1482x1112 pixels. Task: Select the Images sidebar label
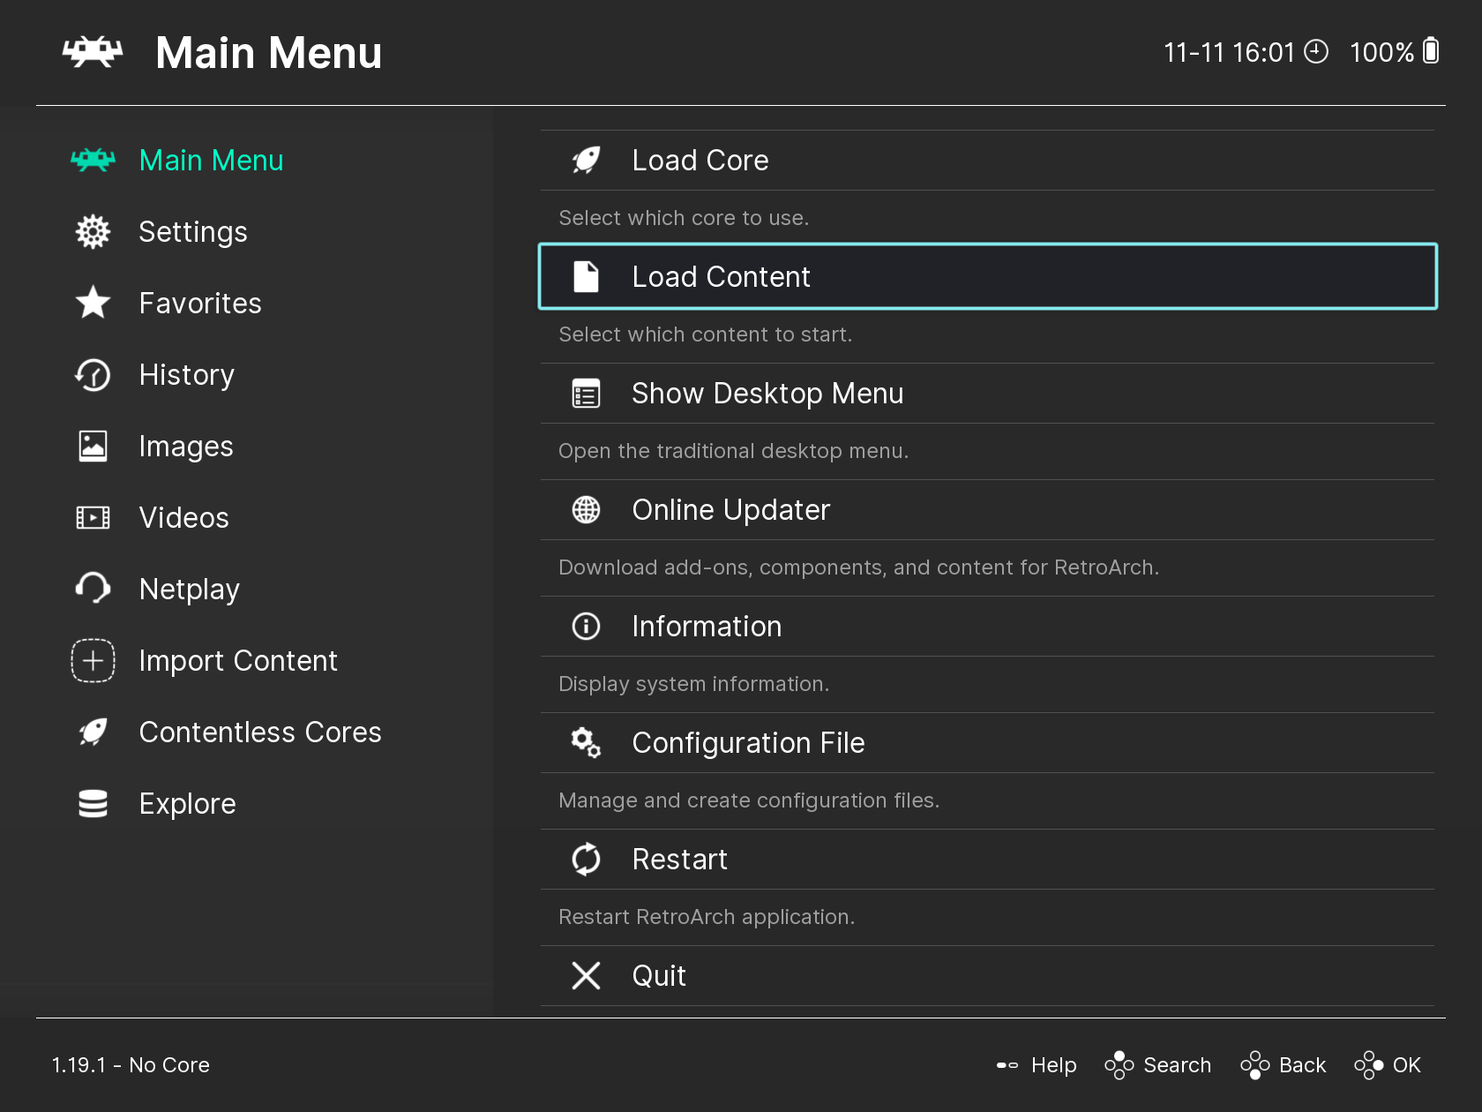186,447
